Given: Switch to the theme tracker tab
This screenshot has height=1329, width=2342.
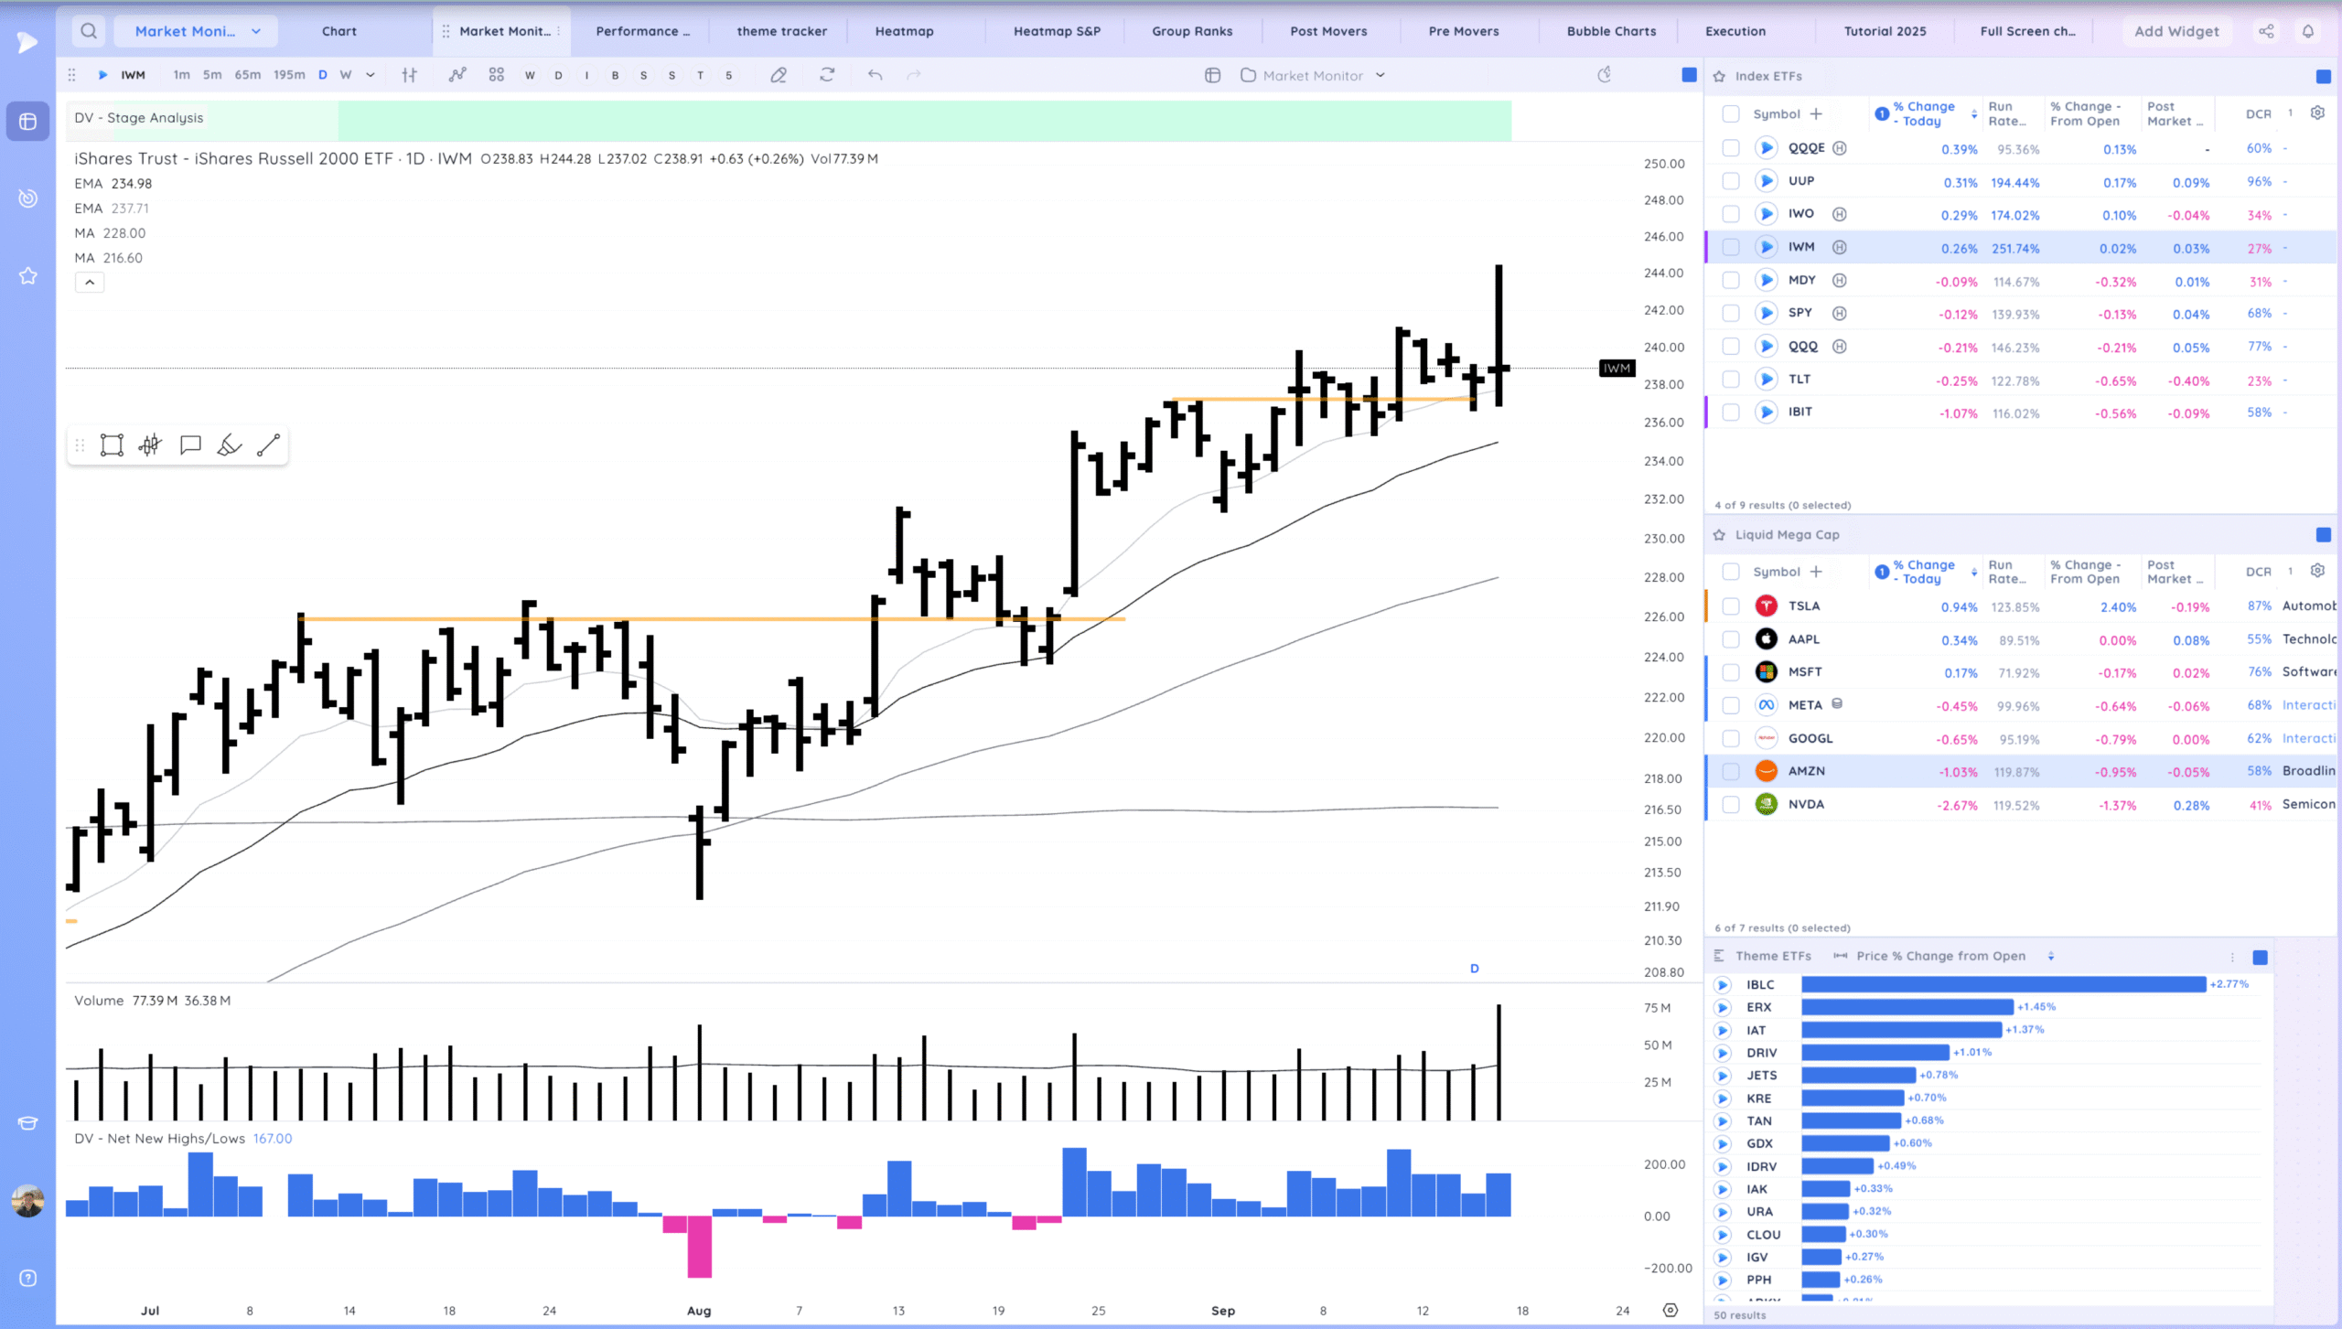Looking at the screenshot, I should coord(782,31).
